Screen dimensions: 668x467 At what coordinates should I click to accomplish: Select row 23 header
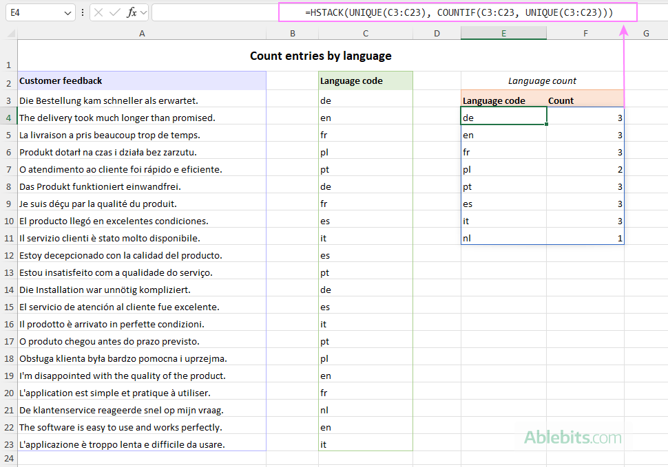tap(8, 444)
